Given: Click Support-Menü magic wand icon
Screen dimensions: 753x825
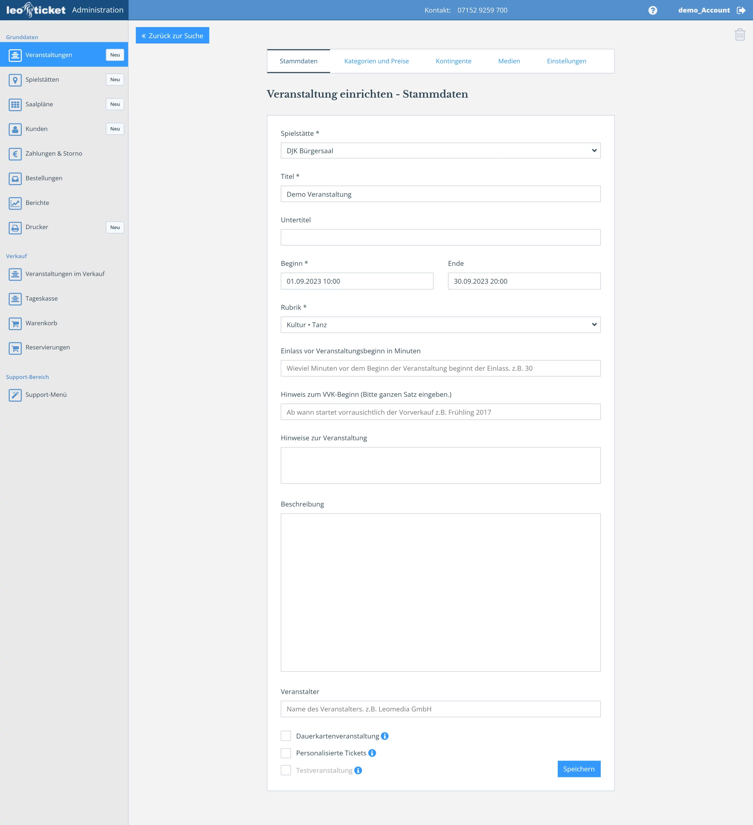Looking at the screenshot, I should tap(15, 395).
